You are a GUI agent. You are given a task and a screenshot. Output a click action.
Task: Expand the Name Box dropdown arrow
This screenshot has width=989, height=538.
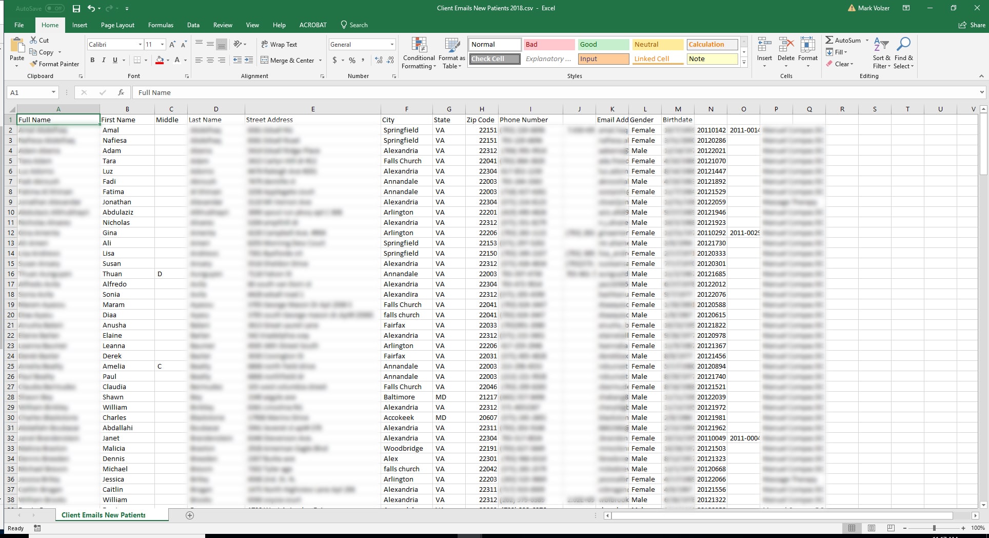click(x=53, y=92)
